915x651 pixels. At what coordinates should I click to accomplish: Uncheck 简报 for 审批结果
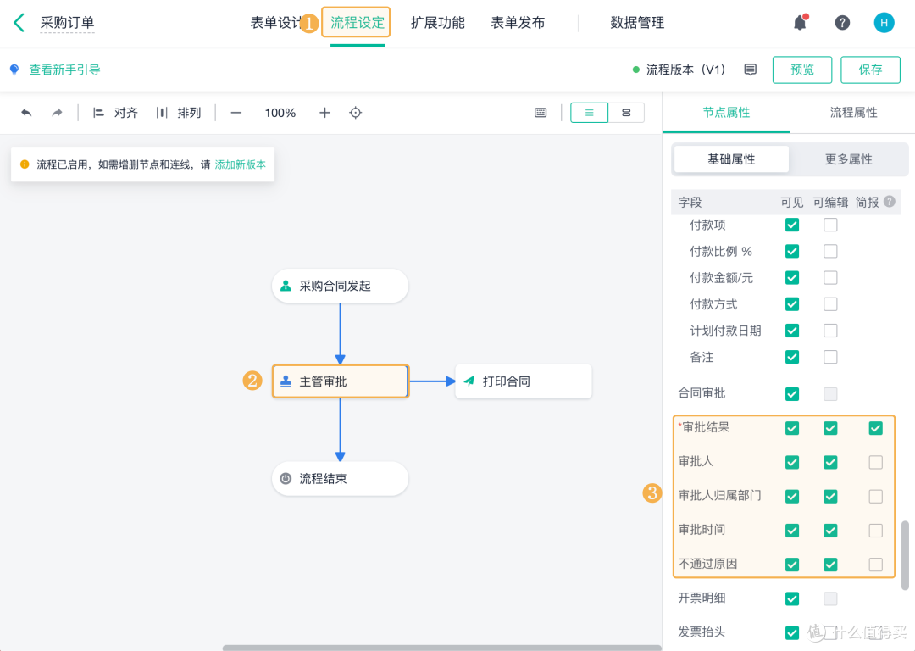tap(875, 428)
